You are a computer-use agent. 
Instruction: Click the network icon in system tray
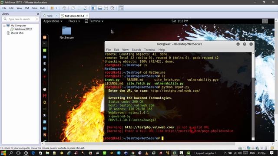pos(235,153)
